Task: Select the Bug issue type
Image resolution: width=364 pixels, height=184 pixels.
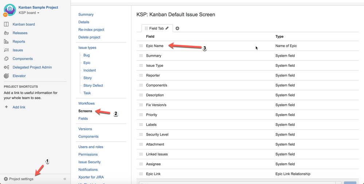Action: [x=87, y=55]
